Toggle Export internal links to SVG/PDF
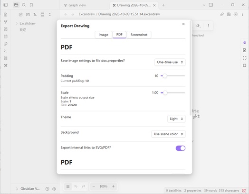This screenshot has width=249, height=194. pyautogui.click(x=181, y=148)
